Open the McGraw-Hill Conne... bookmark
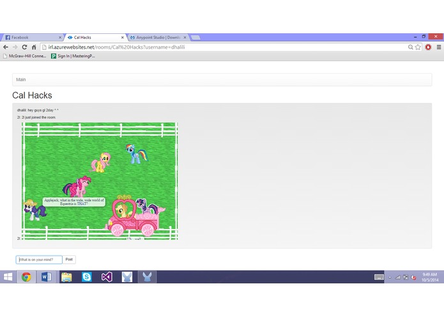444x316 pixels. pyautogui.click(x=25, y=56)
